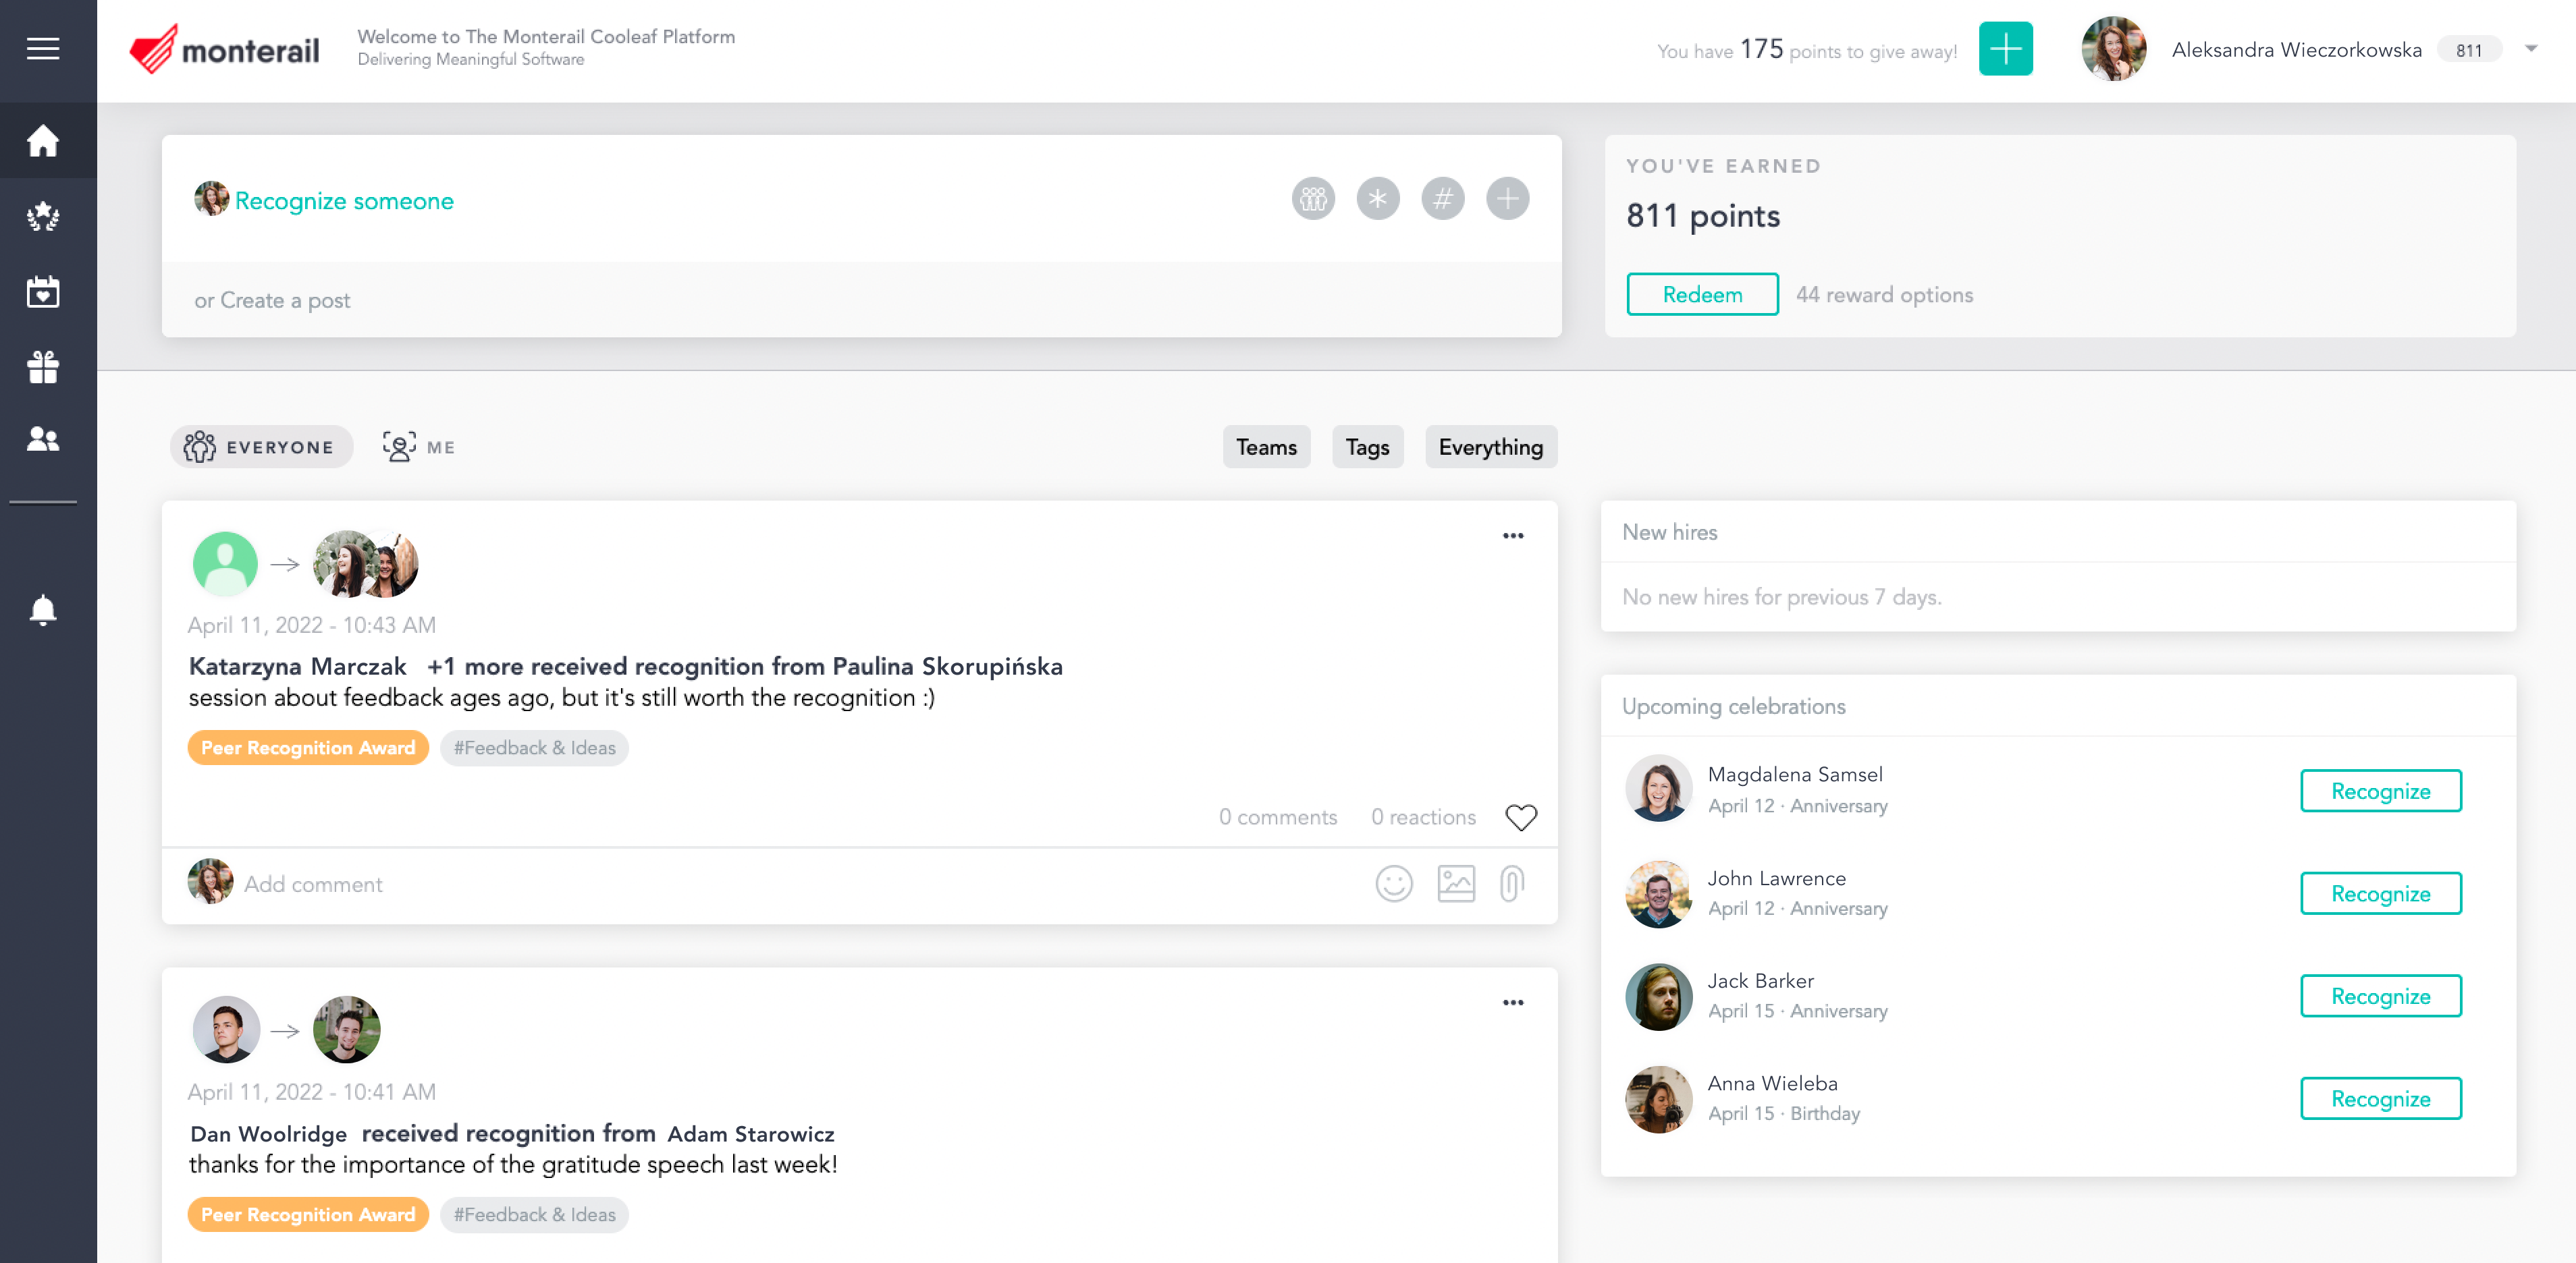
Task: Open the calendar events icon in the sidebar
Action: point(43,291)
